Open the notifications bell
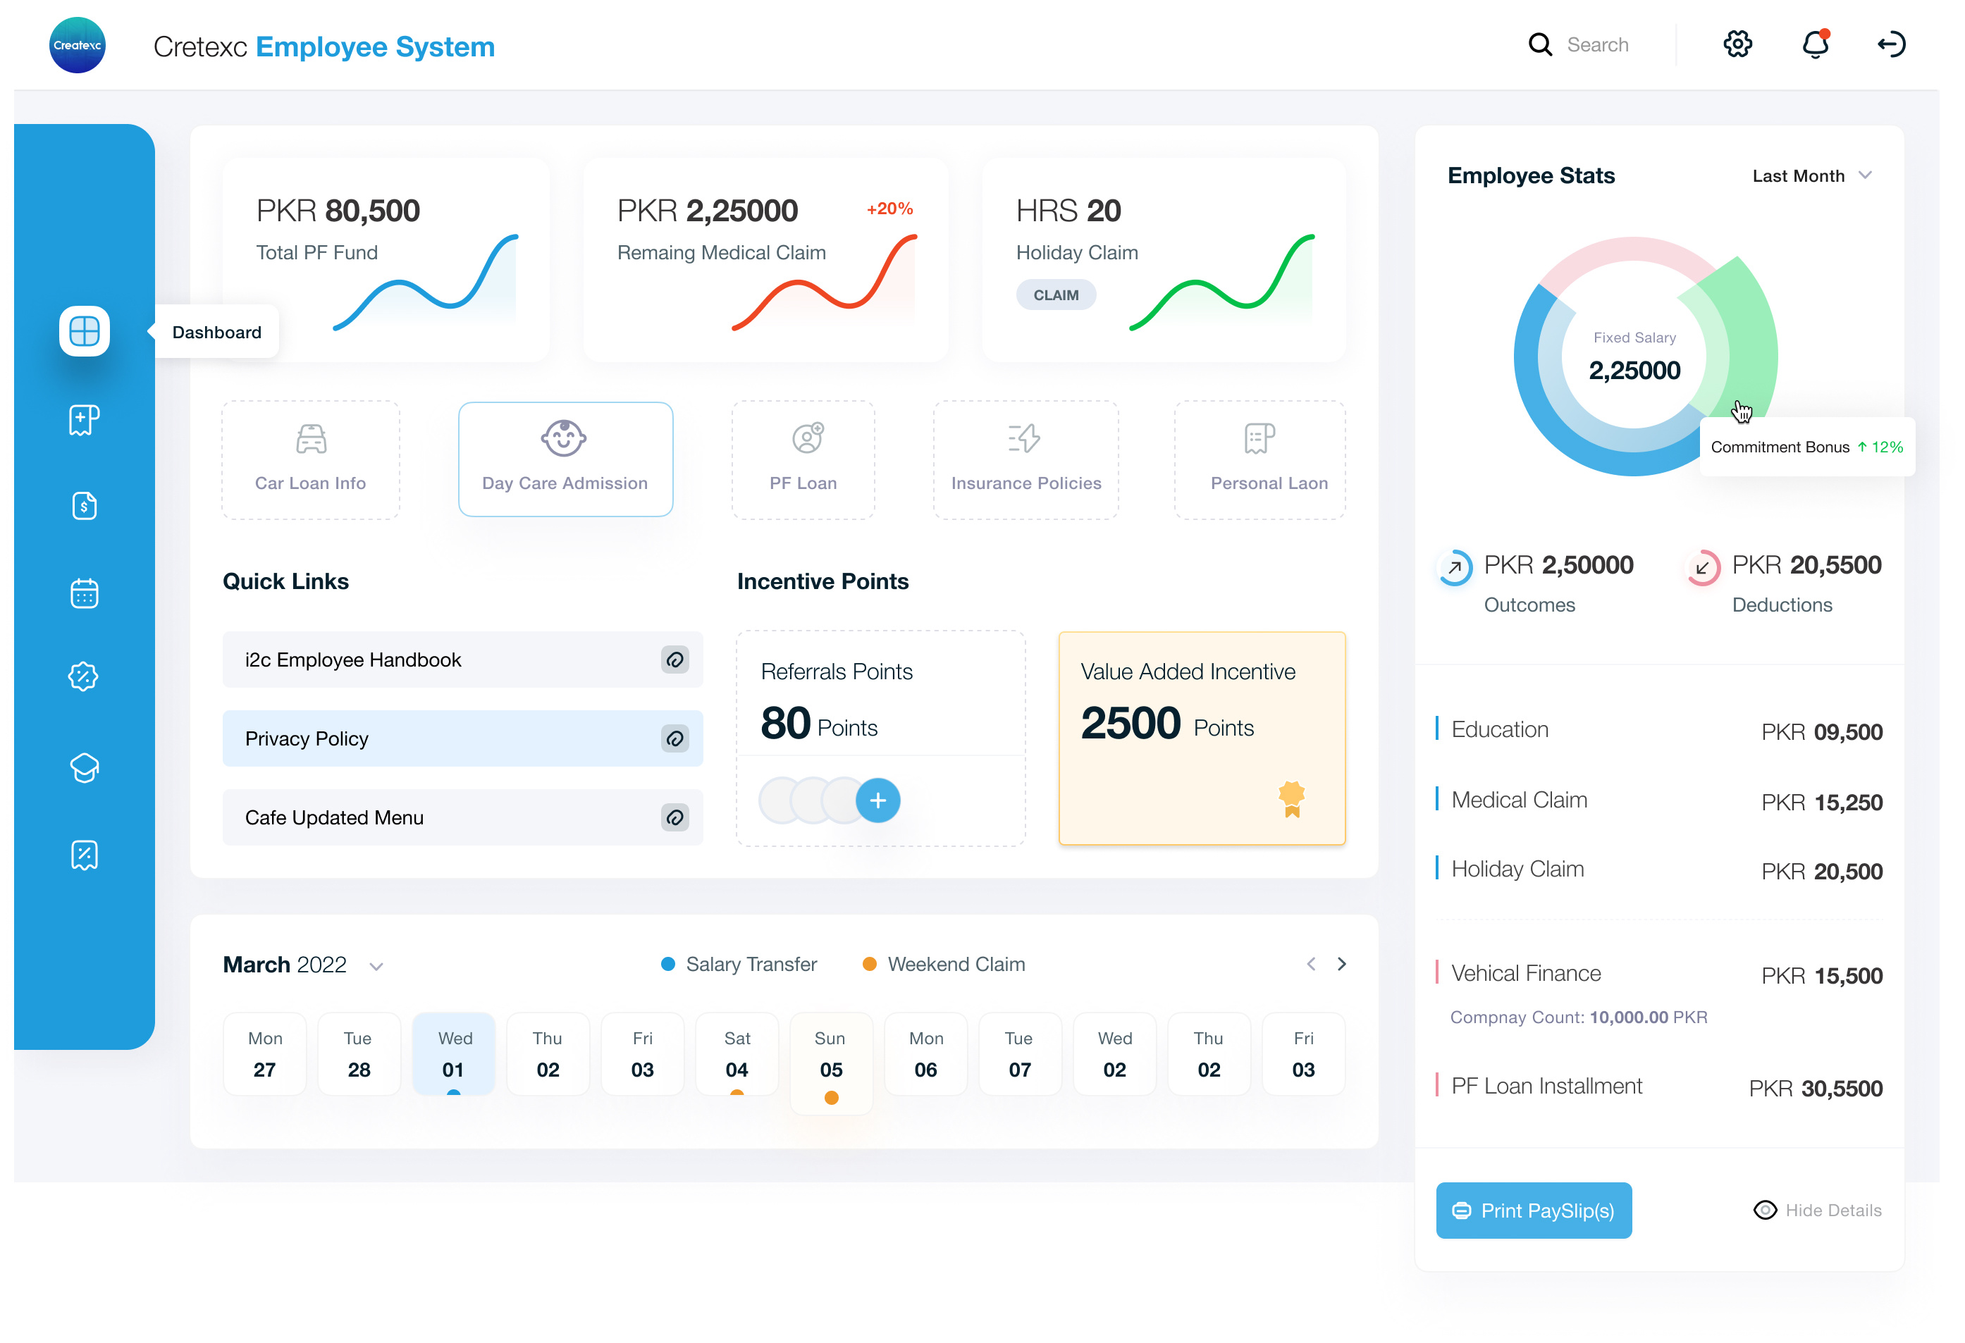Viewport: 1965px width, 1343px height. click(1814, 44)
